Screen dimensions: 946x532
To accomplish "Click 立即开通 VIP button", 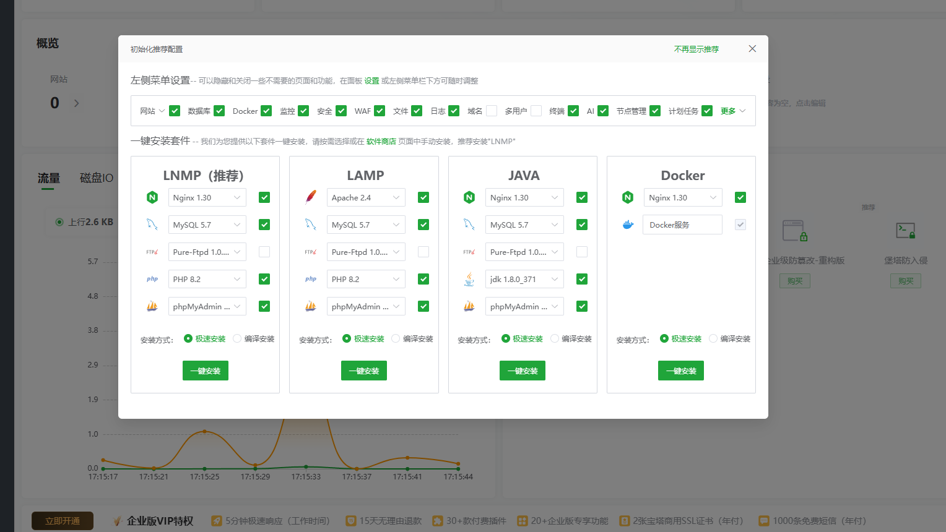I will (63, 521).
